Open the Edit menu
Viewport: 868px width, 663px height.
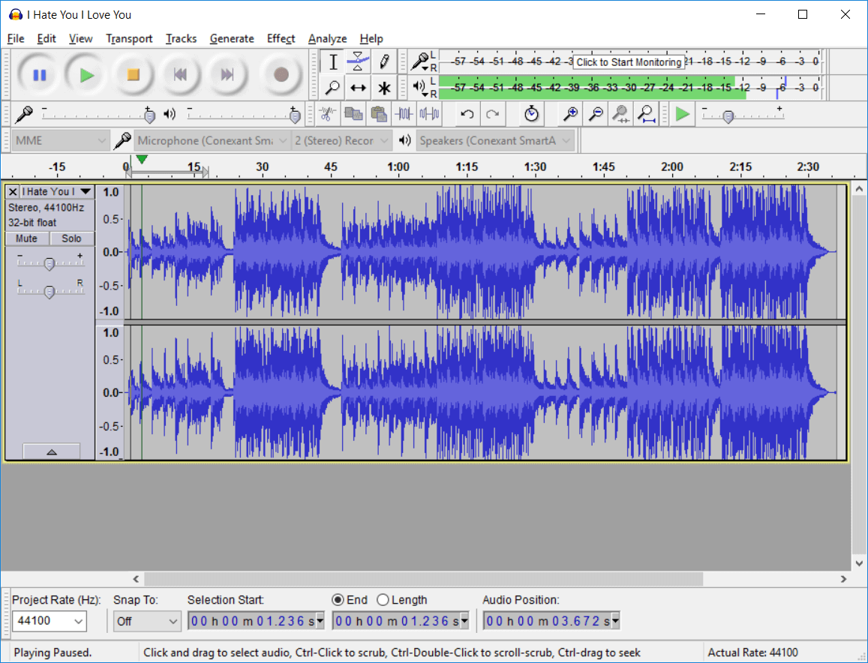coord(47,39)
